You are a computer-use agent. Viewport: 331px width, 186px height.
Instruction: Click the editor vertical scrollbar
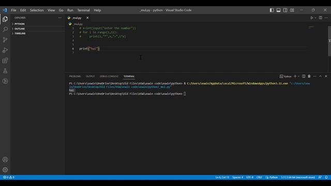[x=329, y=41]
